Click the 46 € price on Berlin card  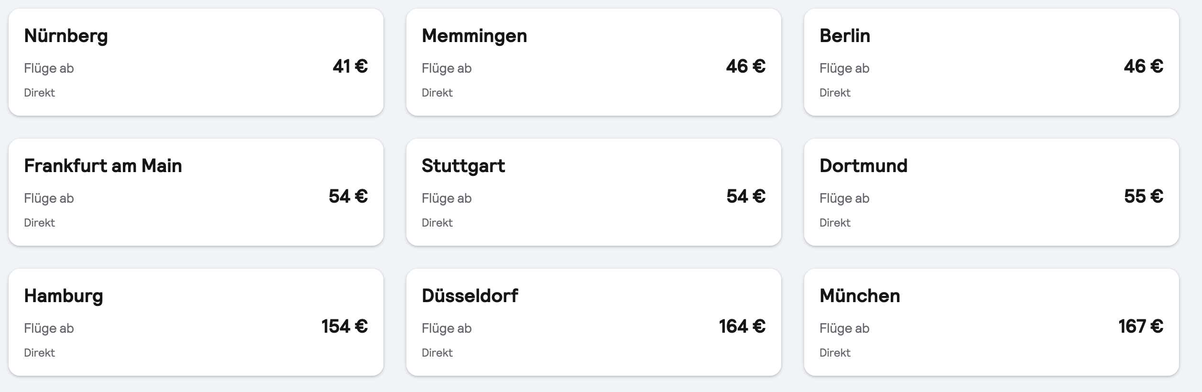tap(1143, 66)
